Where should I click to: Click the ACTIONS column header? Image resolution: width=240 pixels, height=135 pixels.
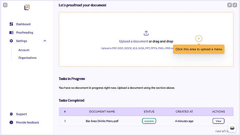[x=218, y=112]
